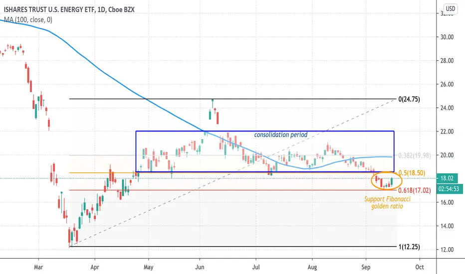Viewport: 465px width, 274px height.
Task: Click the 30.00 price axis label
Action: [x=447, y=37]
